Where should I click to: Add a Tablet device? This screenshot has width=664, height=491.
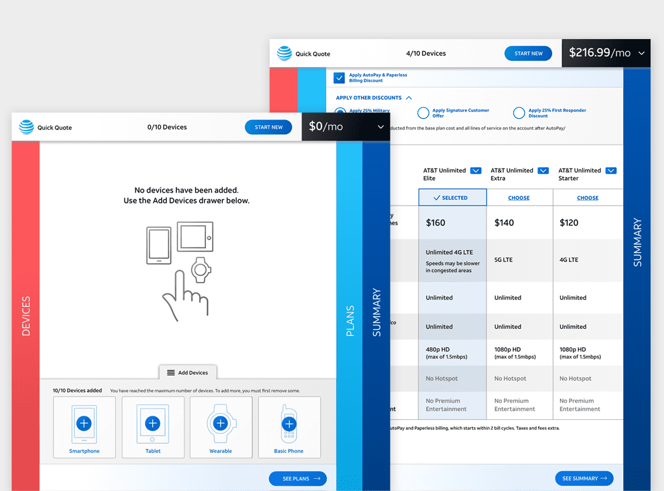coord(152,423)
